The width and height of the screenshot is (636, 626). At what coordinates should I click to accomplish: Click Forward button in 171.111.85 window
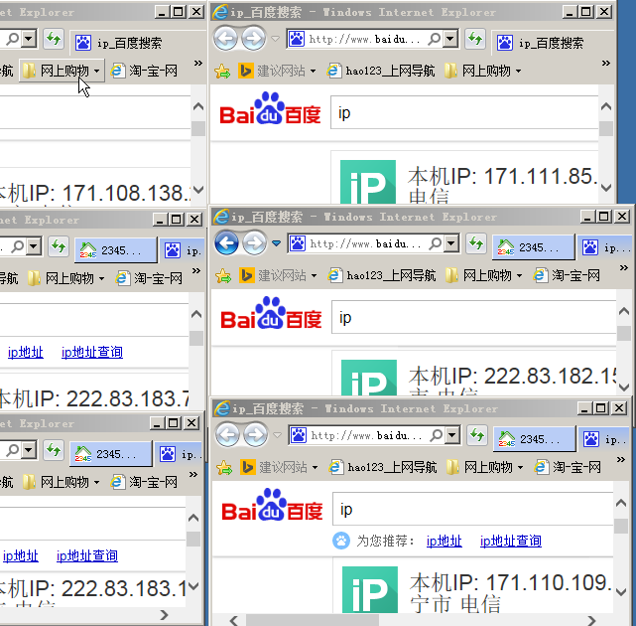tap(254, 39)
